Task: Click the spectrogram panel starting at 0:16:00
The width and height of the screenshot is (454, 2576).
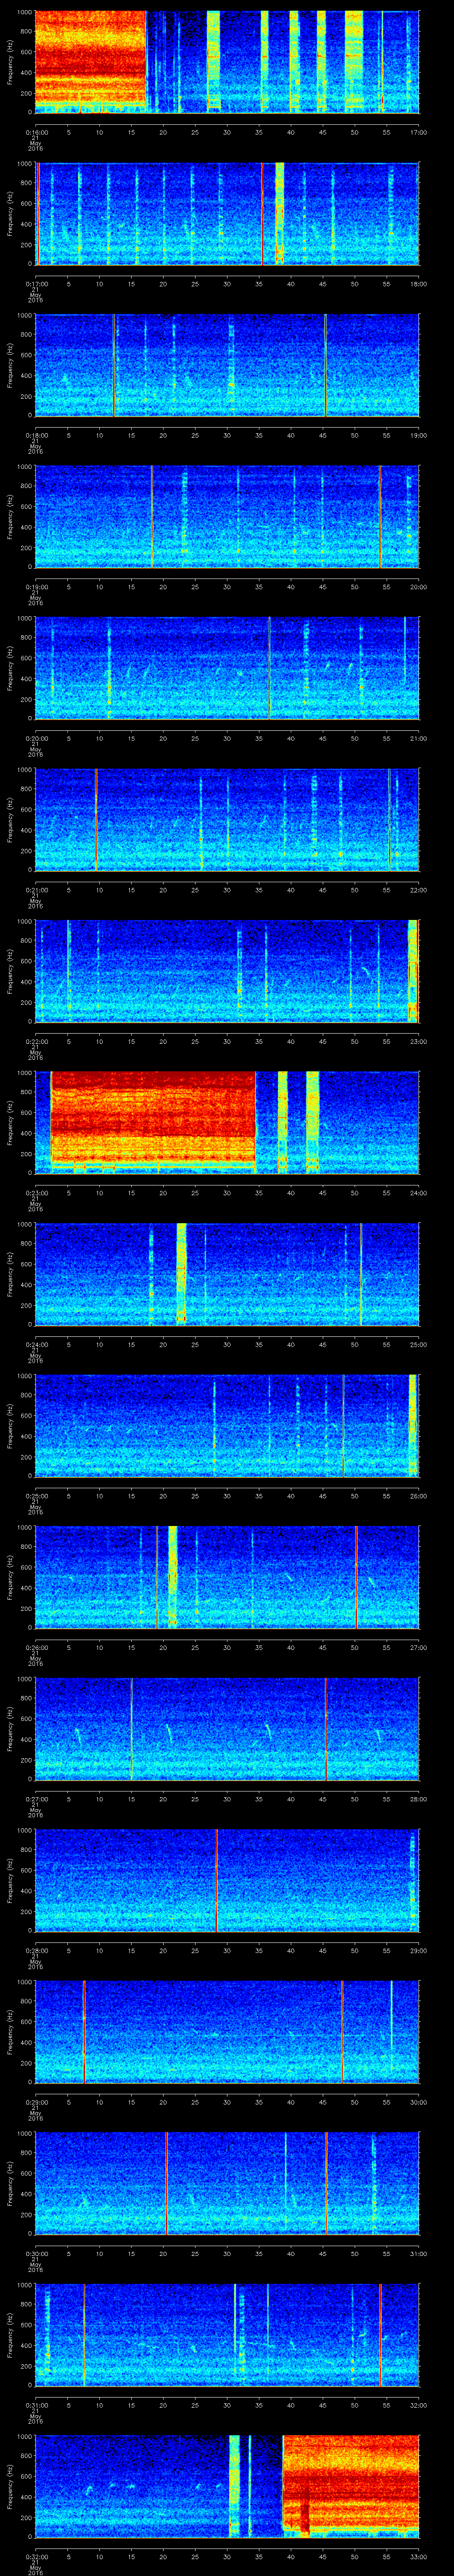Action: point(227,62)
